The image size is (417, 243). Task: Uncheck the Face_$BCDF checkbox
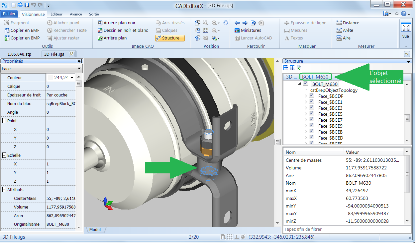tap(311, 96)
